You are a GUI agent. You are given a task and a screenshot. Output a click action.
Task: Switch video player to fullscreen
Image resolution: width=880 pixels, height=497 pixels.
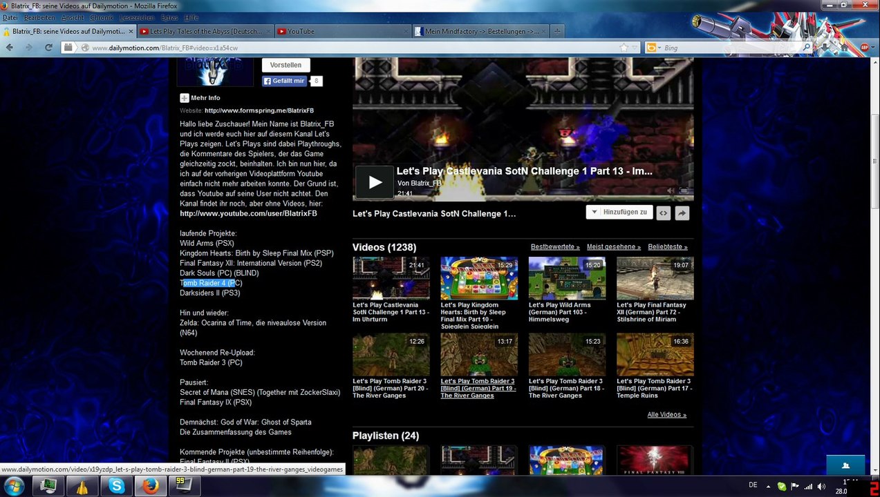point(684,191)
